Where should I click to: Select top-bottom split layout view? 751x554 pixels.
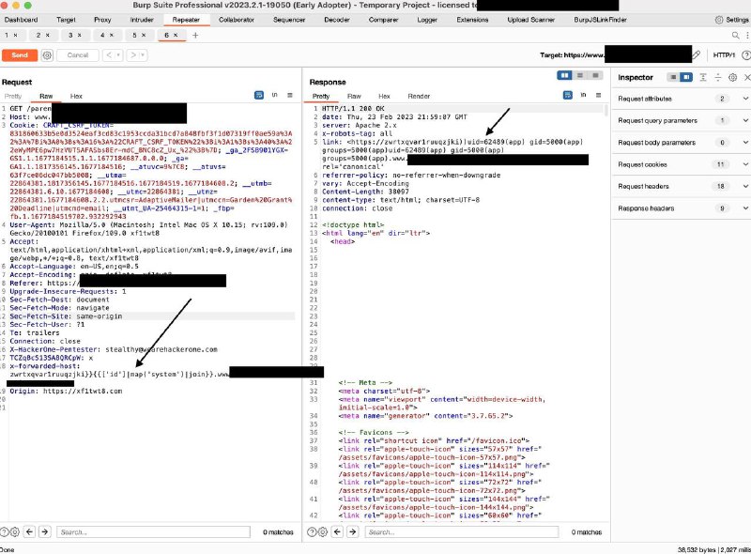pos(580,75)
